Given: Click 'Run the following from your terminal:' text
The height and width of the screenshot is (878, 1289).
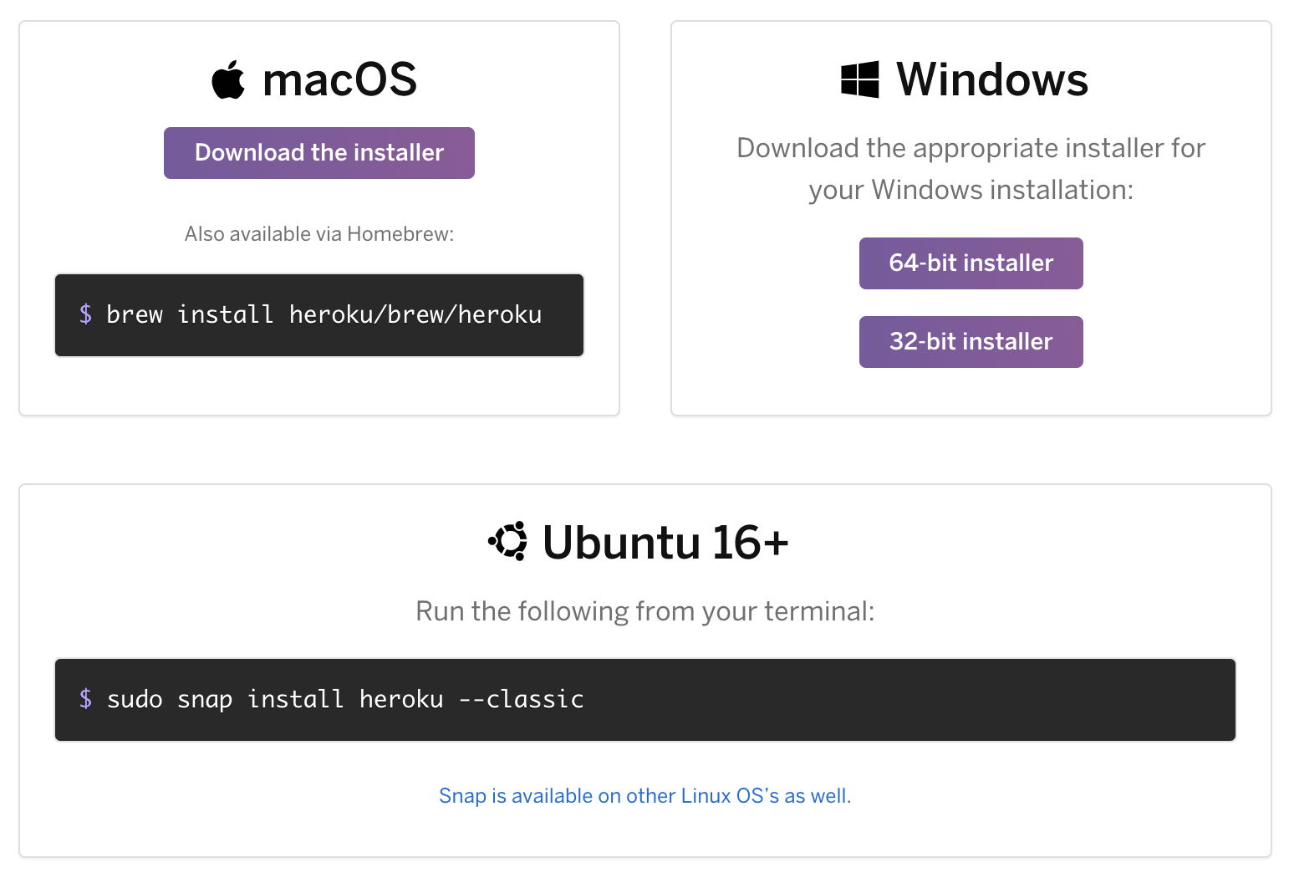Looking at the screenshot, I should pos(645,611).
